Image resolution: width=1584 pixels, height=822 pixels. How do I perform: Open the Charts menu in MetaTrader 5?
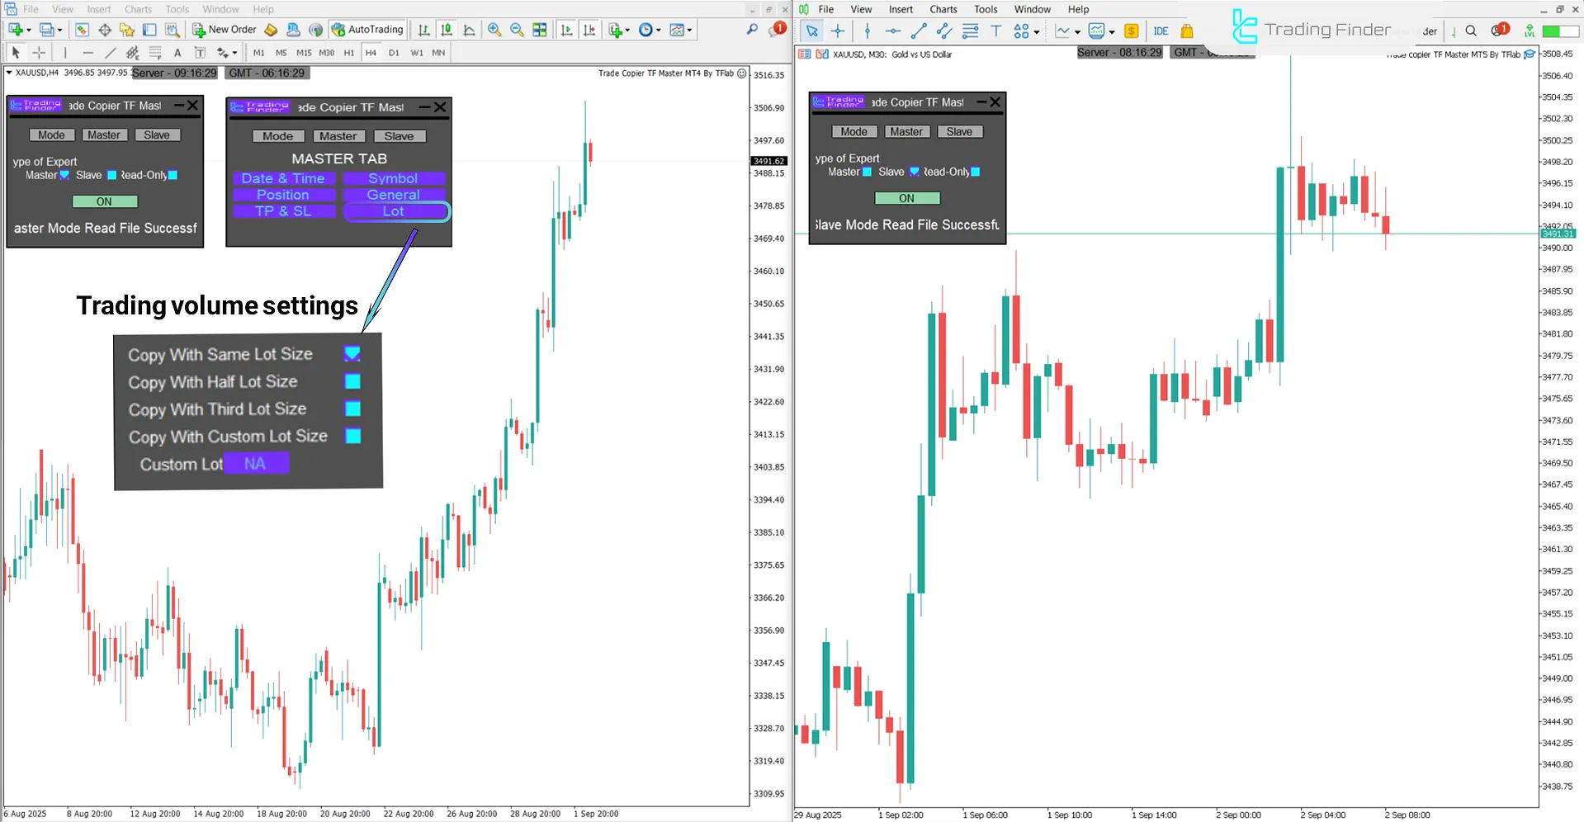click(943, 9)
